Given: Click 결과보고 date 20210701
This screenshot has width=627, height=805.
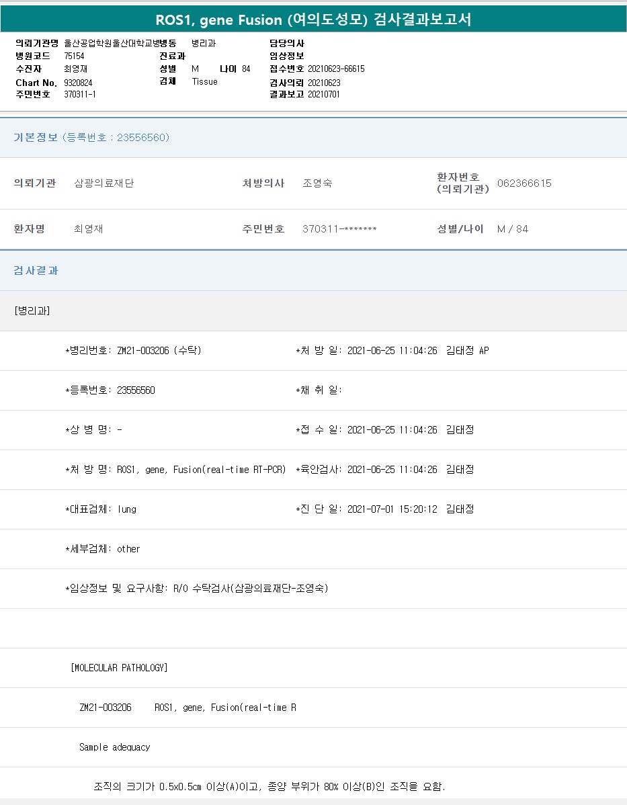Looking at the screenshot, I should click(324, 94).
